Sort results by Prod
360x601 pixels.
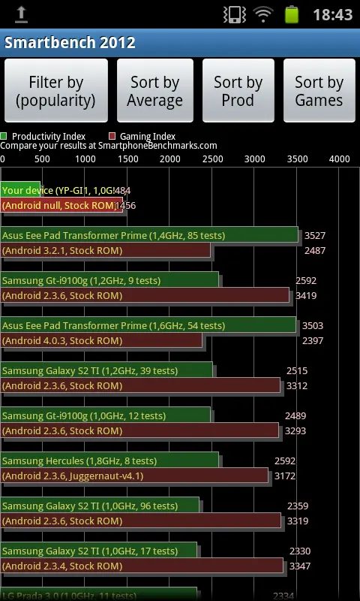pyautogui.click(x=238, y=91)
